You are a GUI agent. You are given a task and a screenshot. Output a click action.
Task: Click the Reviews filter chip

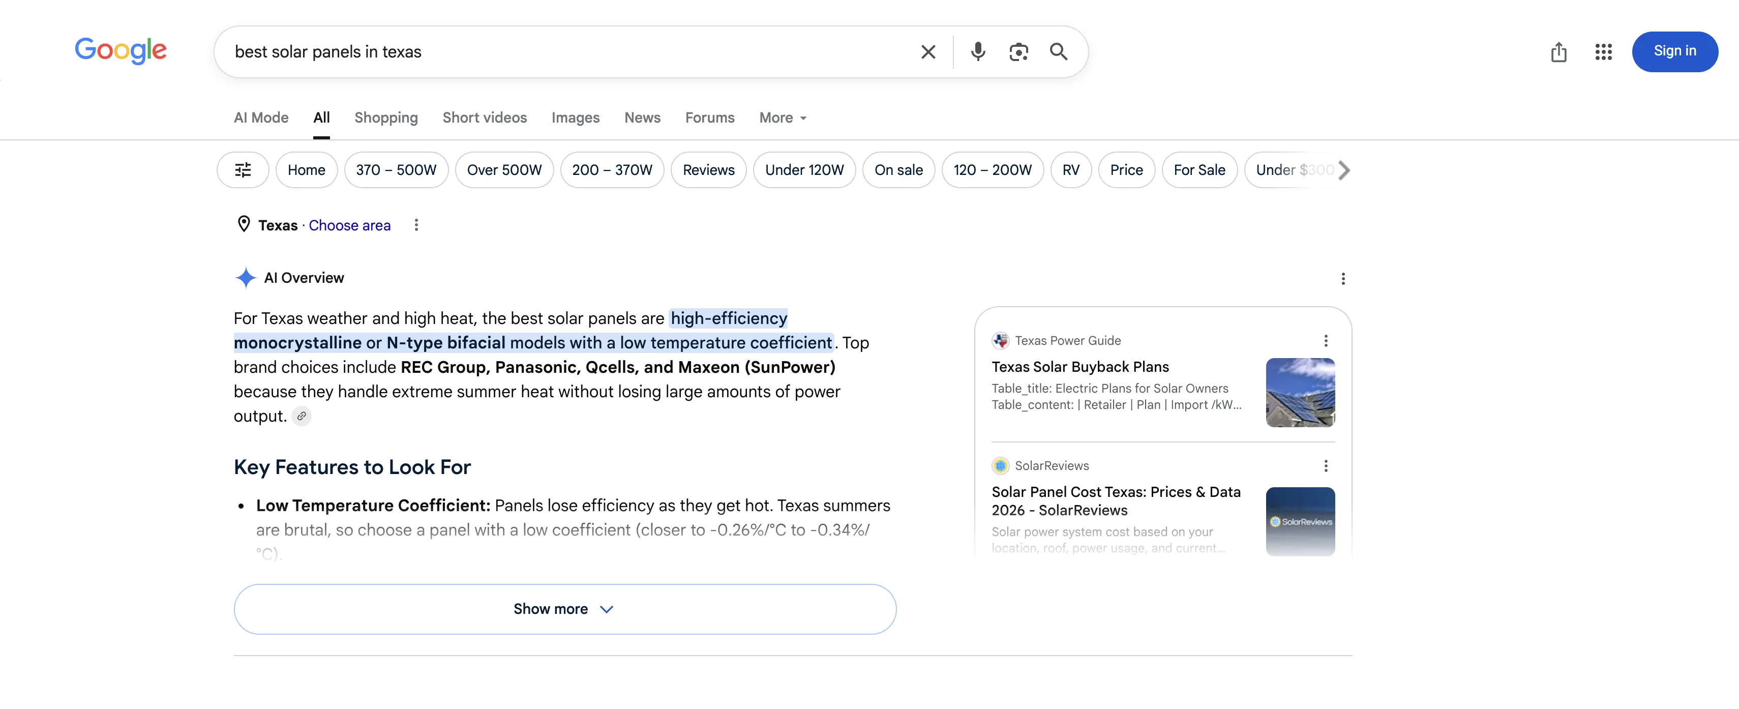click(709, 170)
